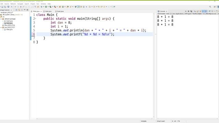The width and height of the screenshot is (219, 123).
Task: Toggle Pin Console in Console toolbar
Action: pyautogui.click(x=209, y=11)
